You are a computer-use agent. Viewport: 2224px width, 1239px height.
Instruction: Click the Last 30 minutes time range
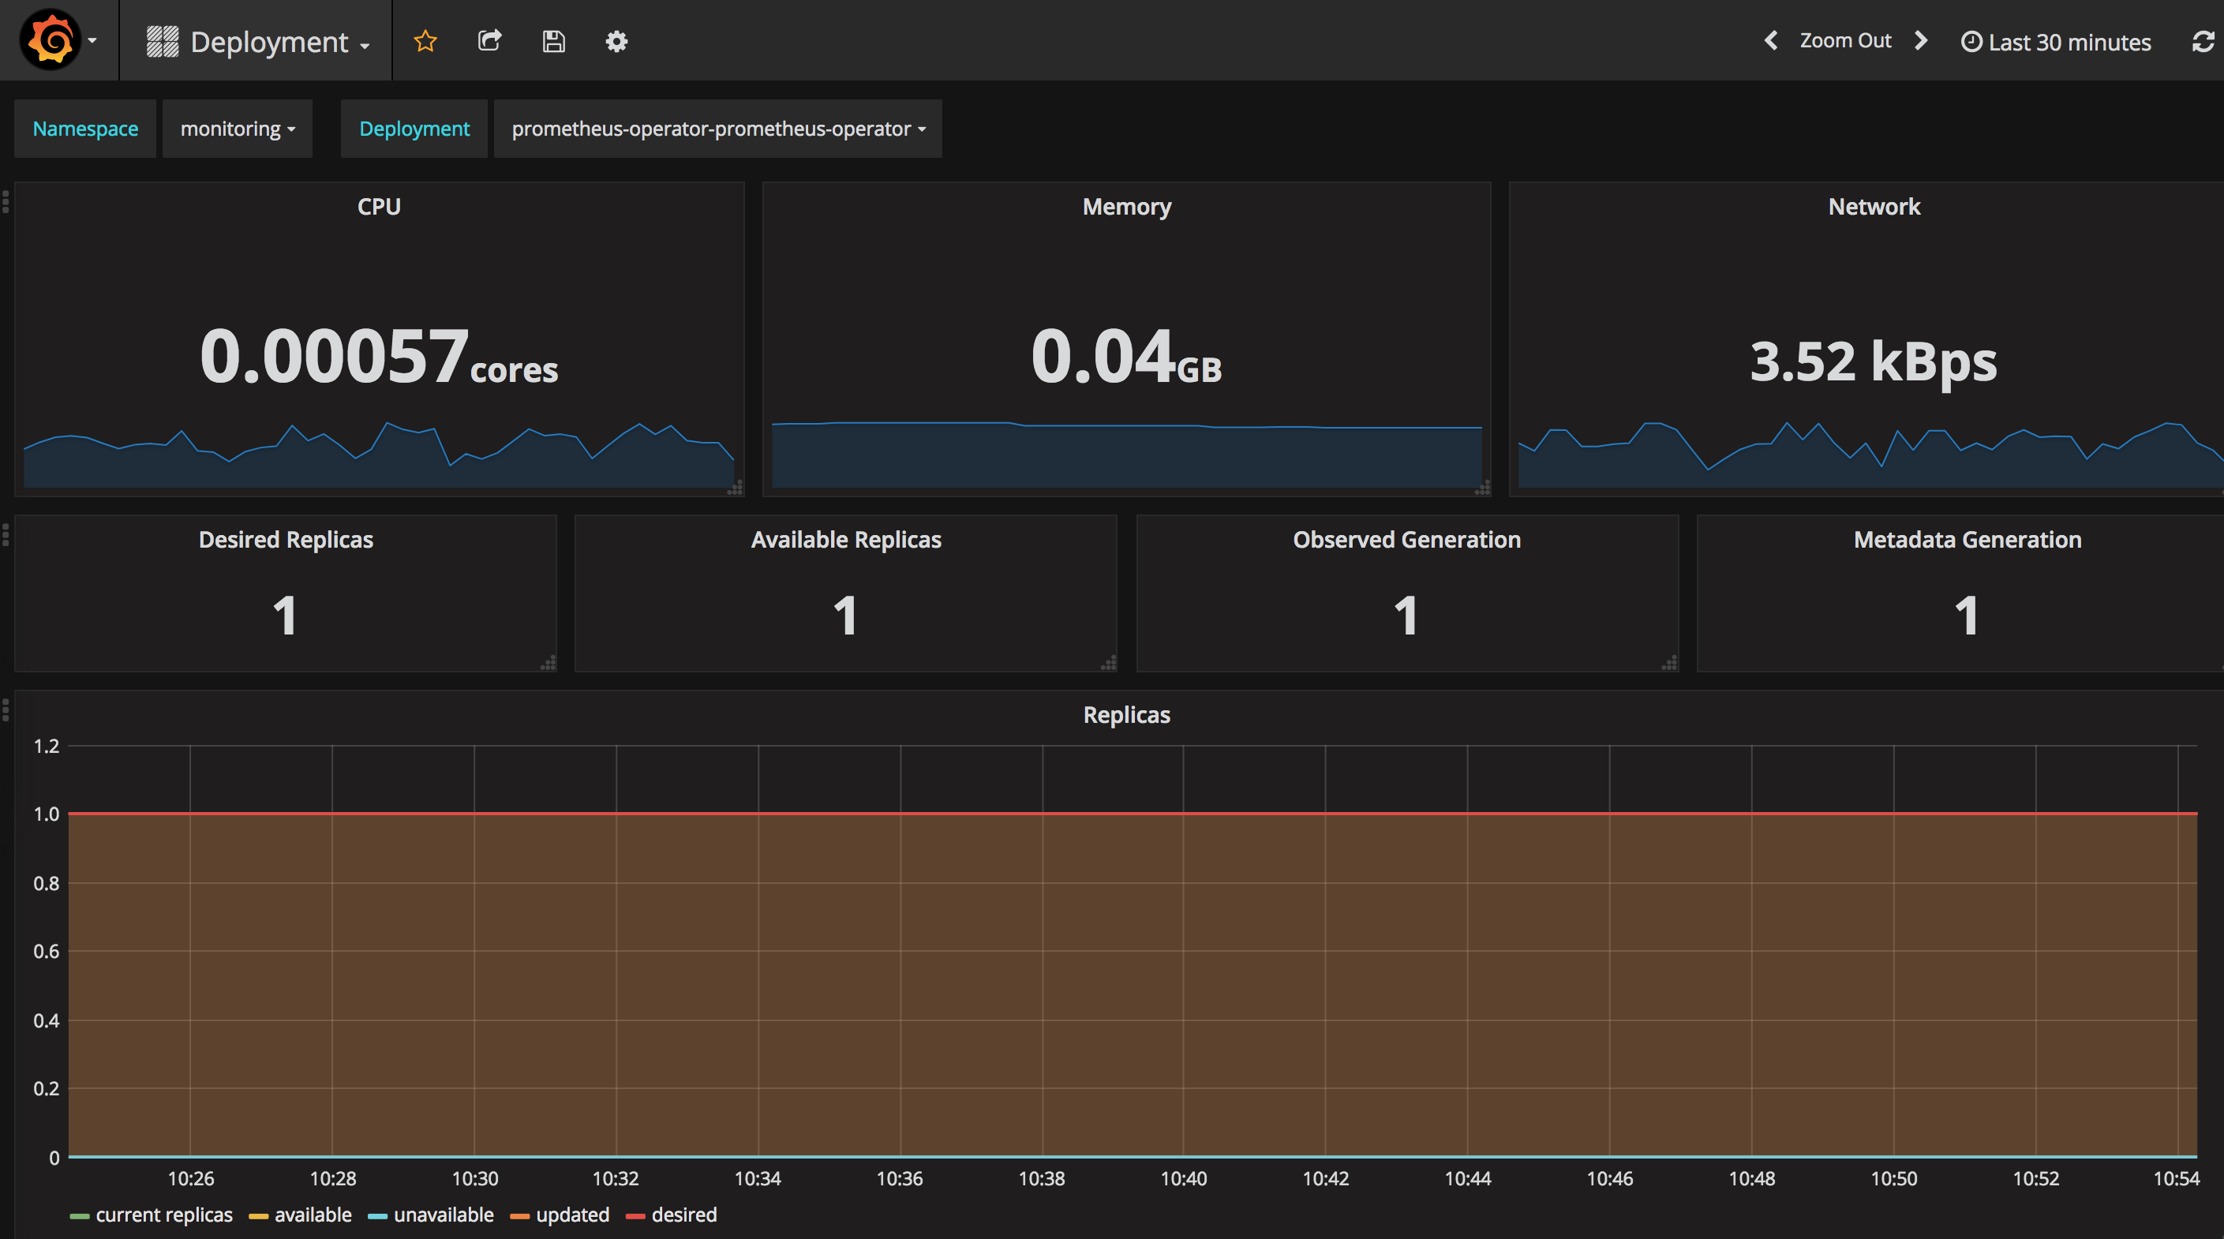(x=2059, y=41)
